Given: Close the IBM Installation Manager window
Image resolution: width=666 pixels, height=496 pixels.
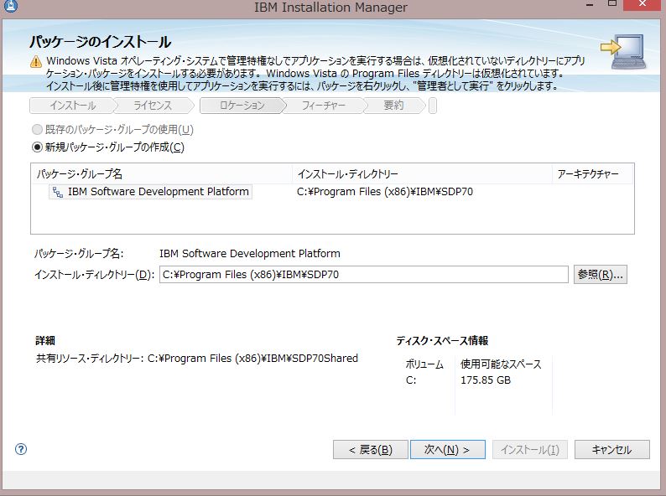Looking at the screenshot, I should point(643,5).
